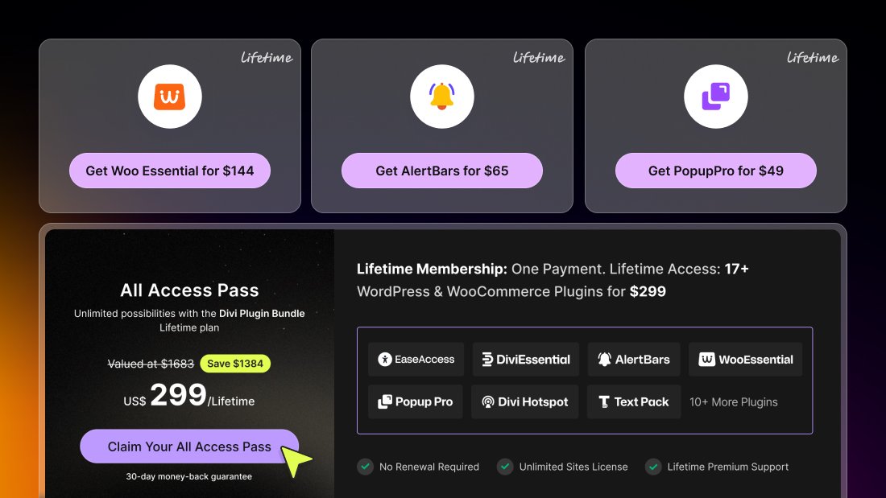The width and height of the screenshot is (886, 498).
Task: Click the Woo Essential shopping bag icon
Action: pos(169,97)
